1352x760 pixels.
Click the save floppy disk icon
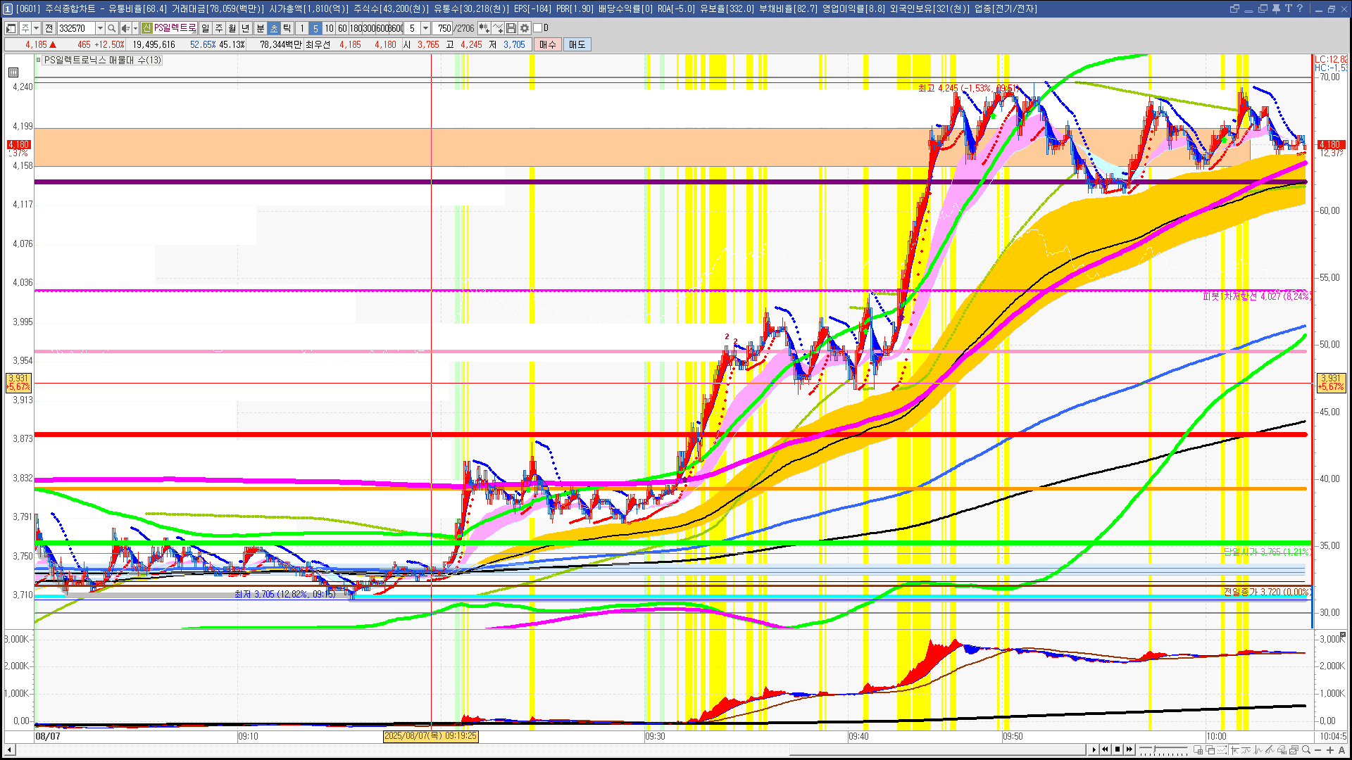coord(511,28)
